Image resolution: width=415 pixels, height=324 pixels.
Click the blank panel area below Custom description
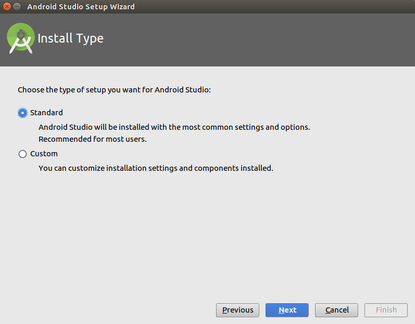click(x=208, y=234)
